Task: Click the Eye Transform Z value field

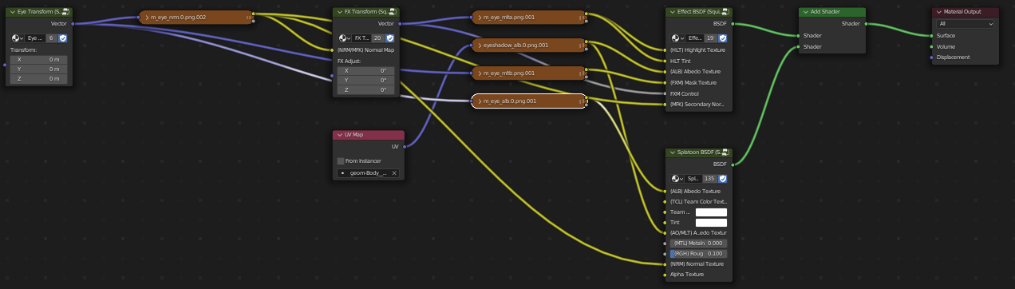Action: (39, 79)
